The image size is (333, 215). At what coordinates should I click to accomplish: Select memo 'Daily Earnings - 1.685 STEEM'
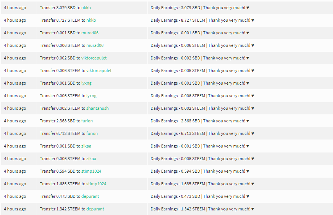pyautogui.click(x=178, y=184)
